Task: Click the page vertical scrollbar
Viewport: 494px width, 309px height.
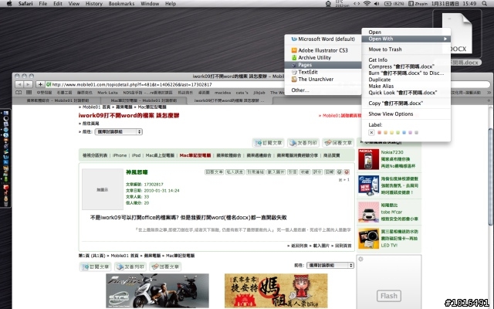Action: [491, 177]
